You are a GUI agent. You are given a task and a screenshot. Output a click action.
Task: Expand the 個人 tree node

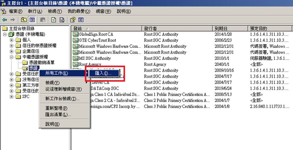[x=11, y=40]
